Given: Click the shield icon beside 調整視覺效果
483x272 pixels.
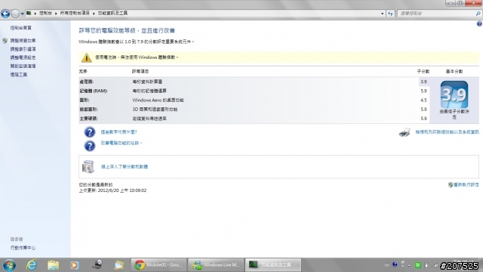Looking at the screenshot, I should coord(5,40).
